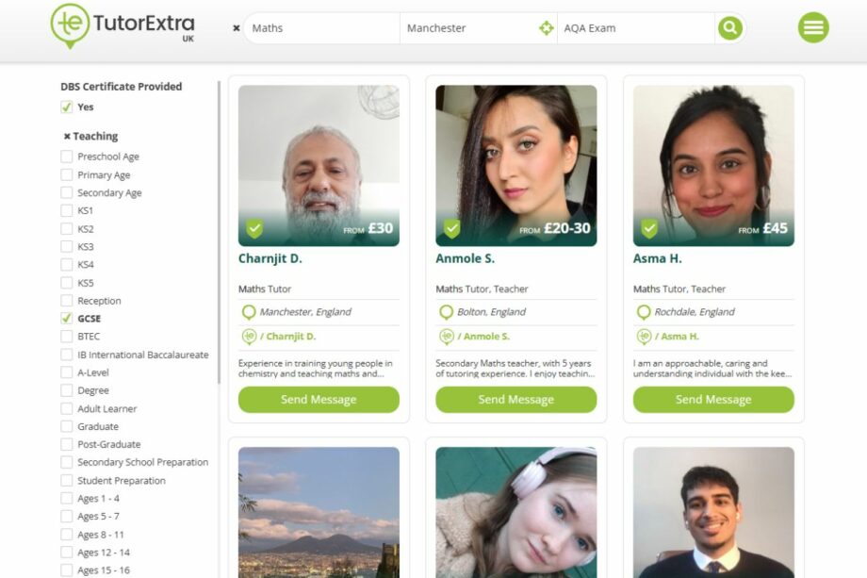Open Anmole S. profile name link
Viewport: 867px width, 578px height.
[465, 258]
